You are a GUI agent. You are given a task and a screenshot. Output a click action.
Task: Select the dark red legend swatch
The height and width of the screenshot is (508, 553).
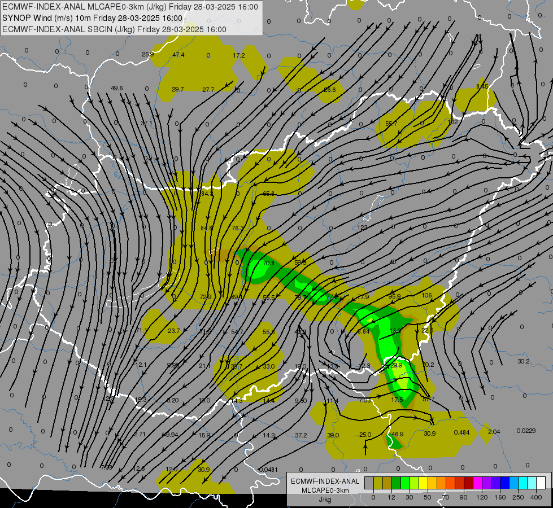click(468, 483)
